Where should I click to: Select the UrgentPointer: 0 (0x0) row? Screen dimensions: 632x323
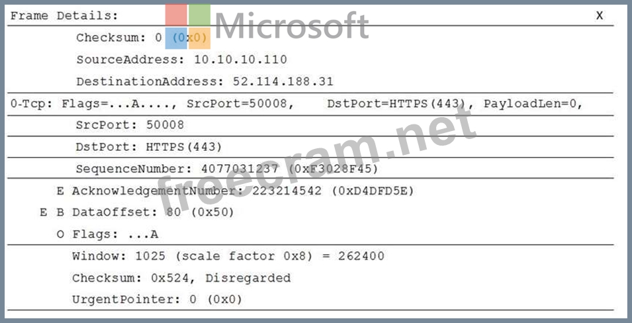(x=157, y=300)
